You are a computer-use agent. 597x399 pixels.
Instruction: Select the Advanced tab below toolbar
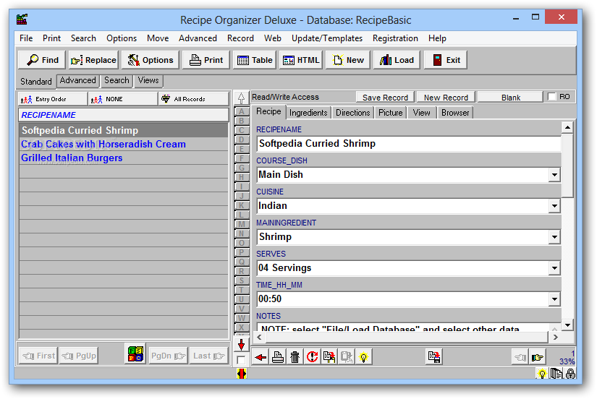(77, 81)
